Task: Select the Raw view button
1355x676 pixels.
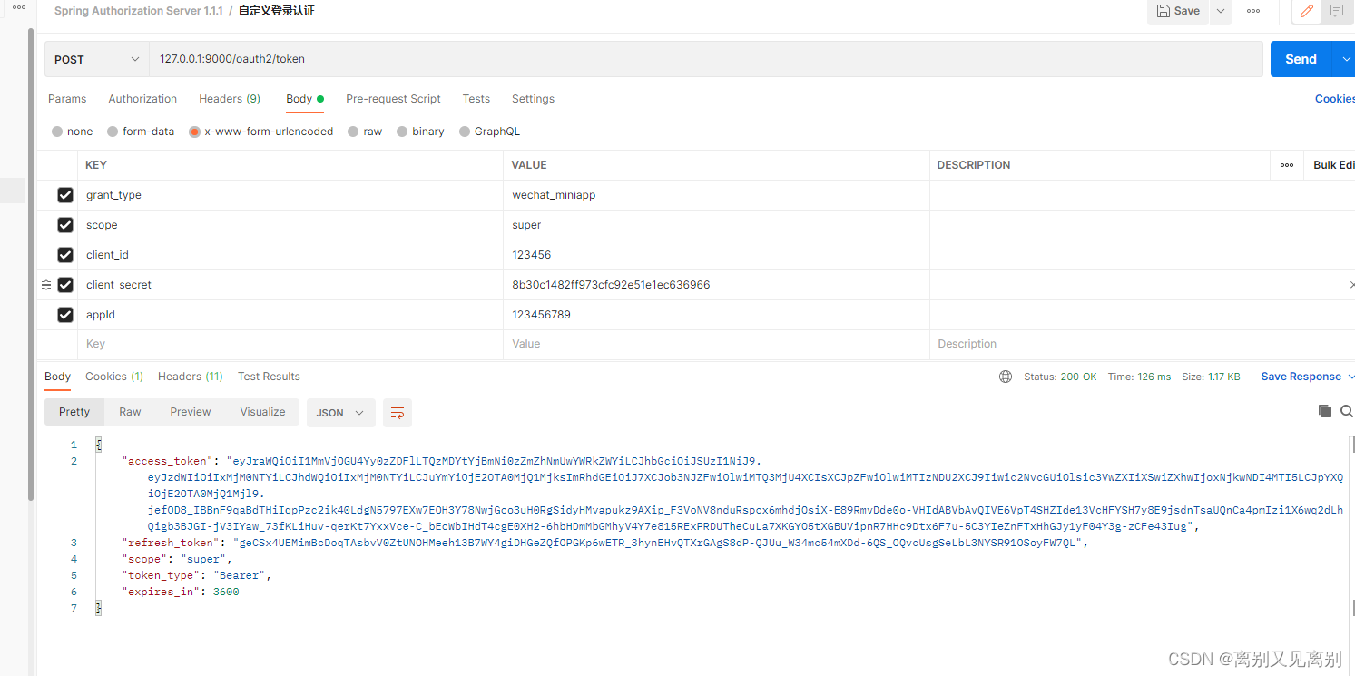Action: click(x=130, y=412)
